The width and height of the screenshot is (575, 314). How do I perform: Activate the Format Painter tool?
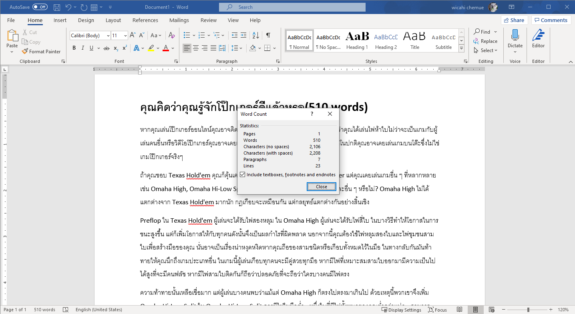pyautogui.click(x=41, y=51)
